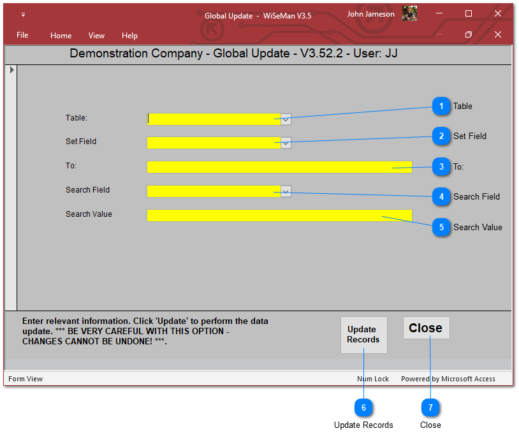The height and width of the screenshot is (440, 519).
Task: Open the Set Field dropdown arrow
Action: tap(286, 143)
